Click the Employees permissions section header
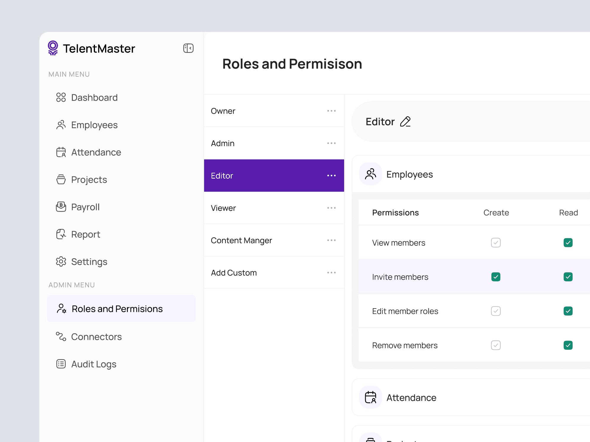The height and width of the screenshot is (442, 590). tap(471, 174)
